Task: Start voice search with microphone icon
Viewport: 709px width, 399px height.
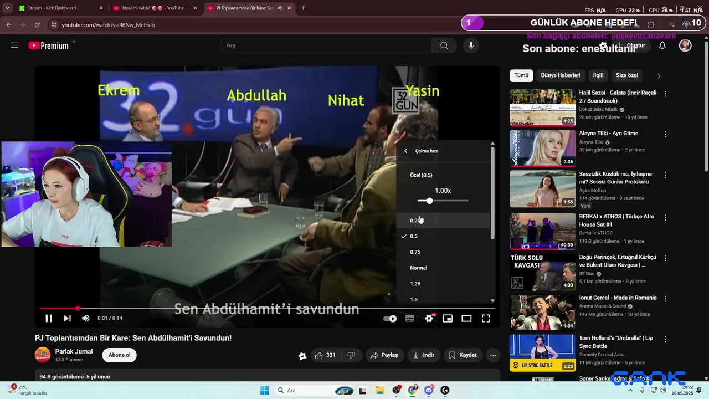Action: tap(471, 45)
